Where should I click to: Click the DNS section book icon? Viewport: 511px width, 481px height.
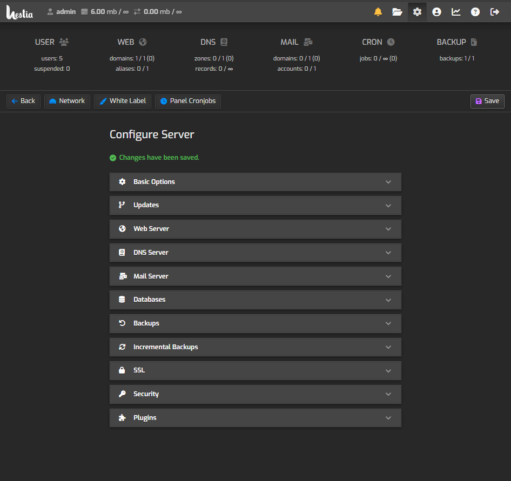click(224, 42)
